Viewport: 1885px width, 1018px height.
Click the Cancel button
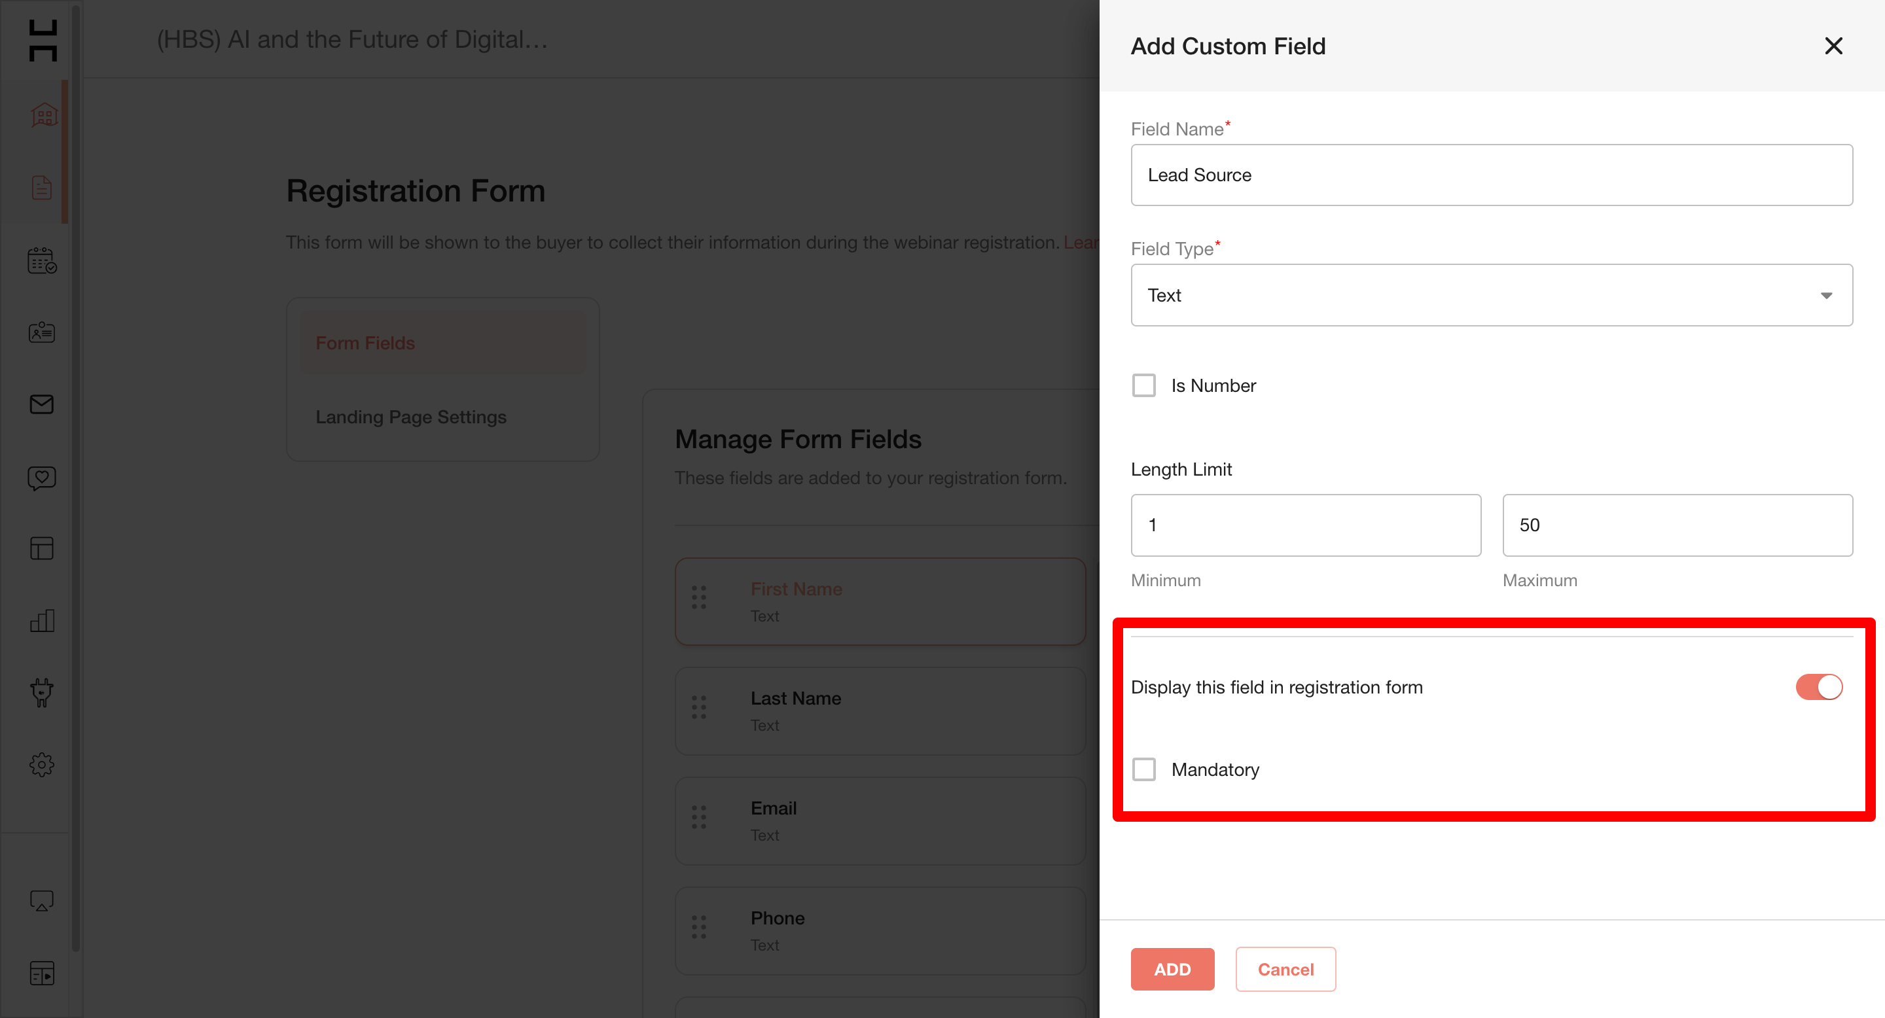click(x=1285, y=970)
